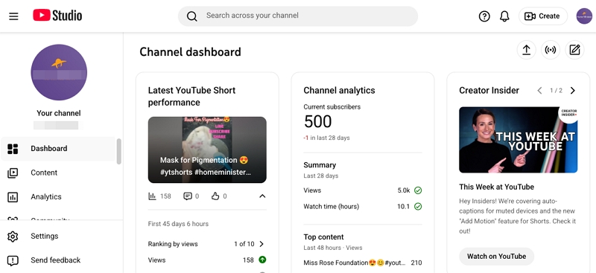Go to previous Creator Insider card
Viewport: 596px width, 273px height.
coord(539,90)
